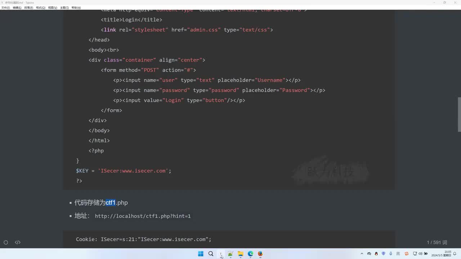Open the 主题(T) menu
Image resolution: width=461 pixels, height=259 pixels.
pos(64,8)
